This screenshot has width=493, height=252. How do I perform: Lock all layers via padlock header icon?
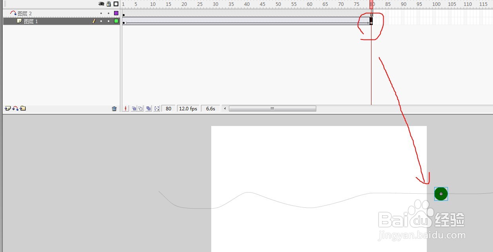point(109,4)
